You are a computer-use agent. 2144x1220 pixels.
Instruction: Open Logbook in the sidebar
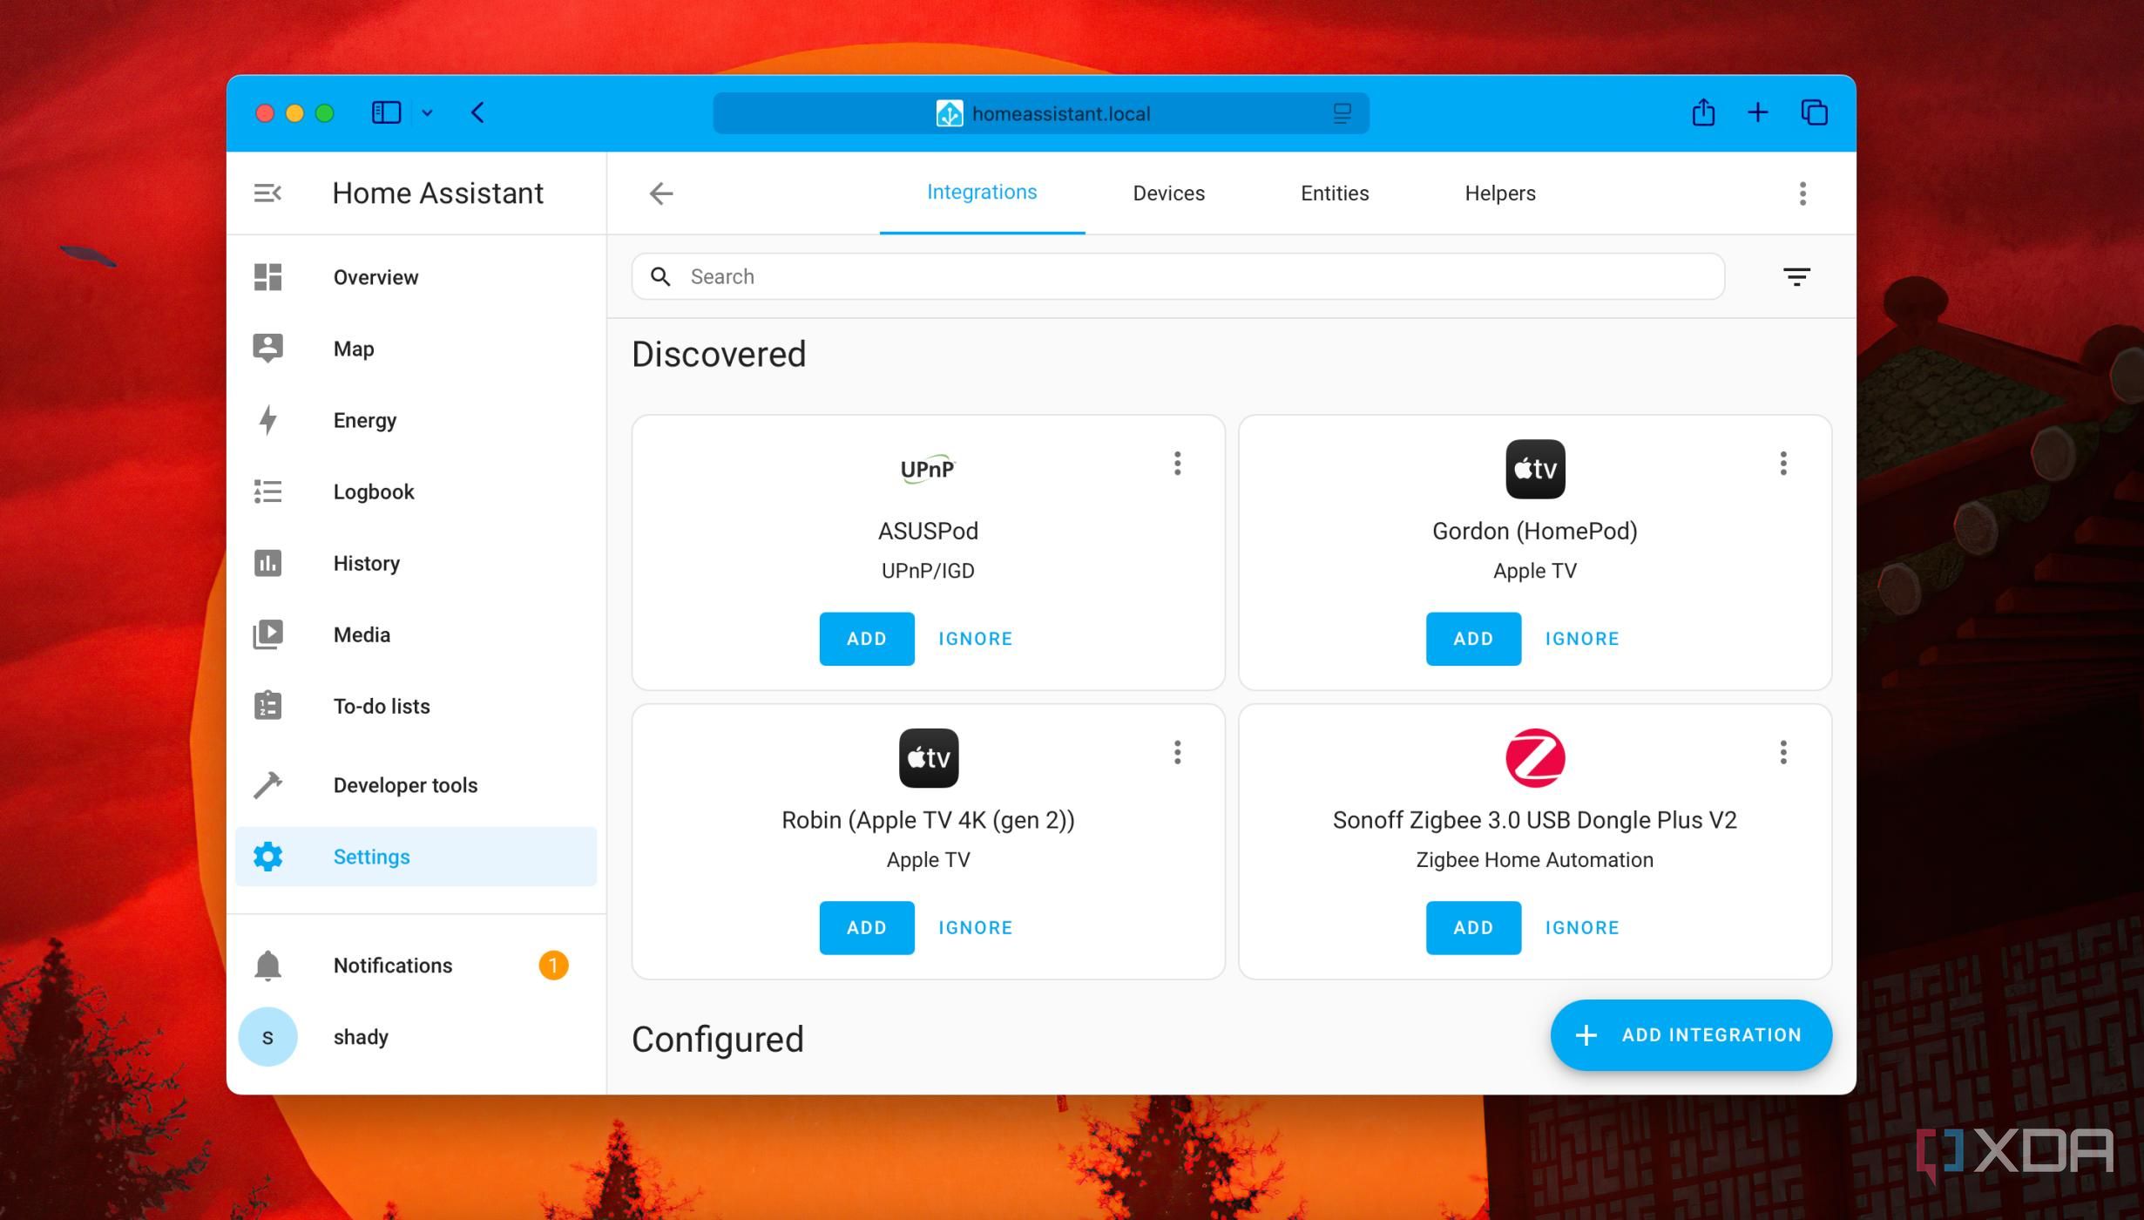coord(416,491)
